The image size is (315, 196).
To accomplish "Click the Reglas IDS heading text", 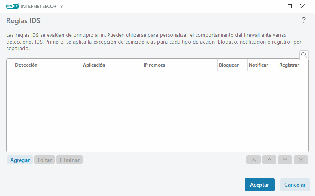I will click(x=23, y=21).
